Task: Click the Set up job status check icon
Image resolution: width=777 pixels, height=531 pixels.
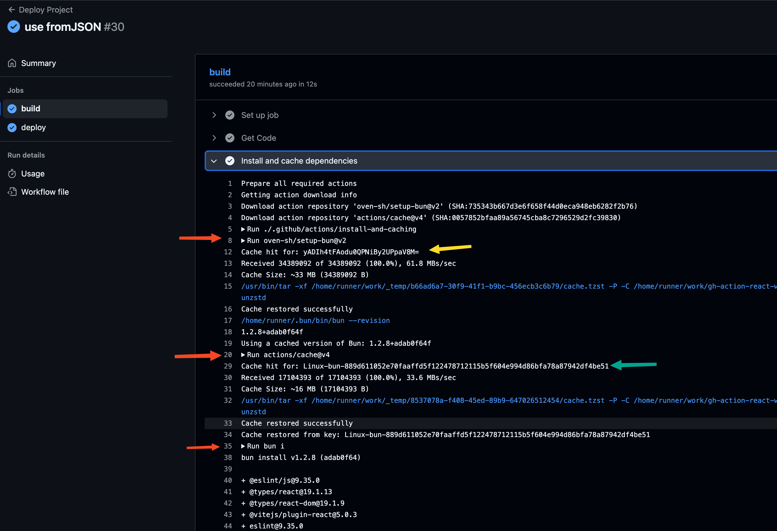Action: 230,115
